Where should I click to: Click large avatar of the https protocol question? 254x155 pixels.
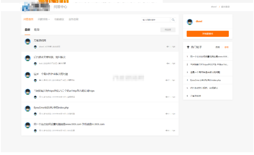[x=28, y=92]
